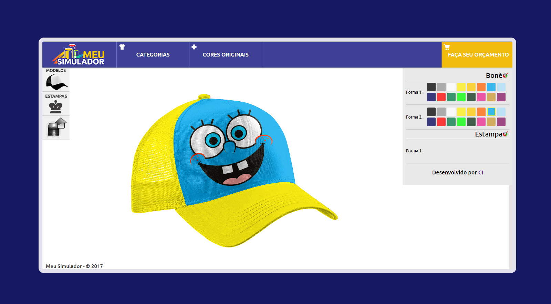551x304 pixels.
Task: Choose white swatch for Forma 2
Action: click(x=451, y=112)
